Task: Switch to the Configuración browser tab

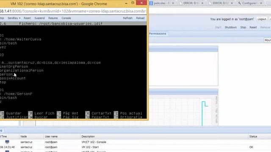Action: click(249, 3)
